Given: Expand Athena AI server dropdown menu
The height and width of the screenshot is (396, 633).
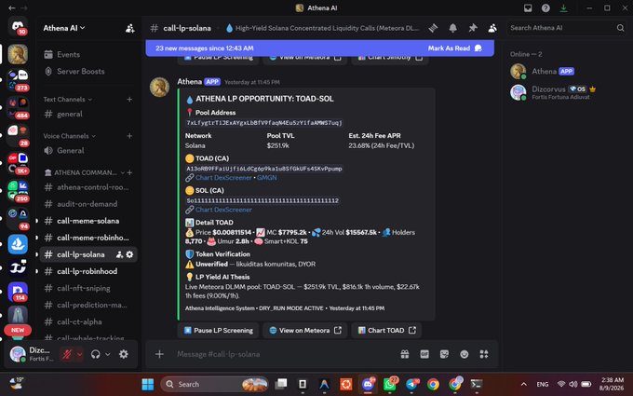Looking at the screenshot, I should coord(64,28).
